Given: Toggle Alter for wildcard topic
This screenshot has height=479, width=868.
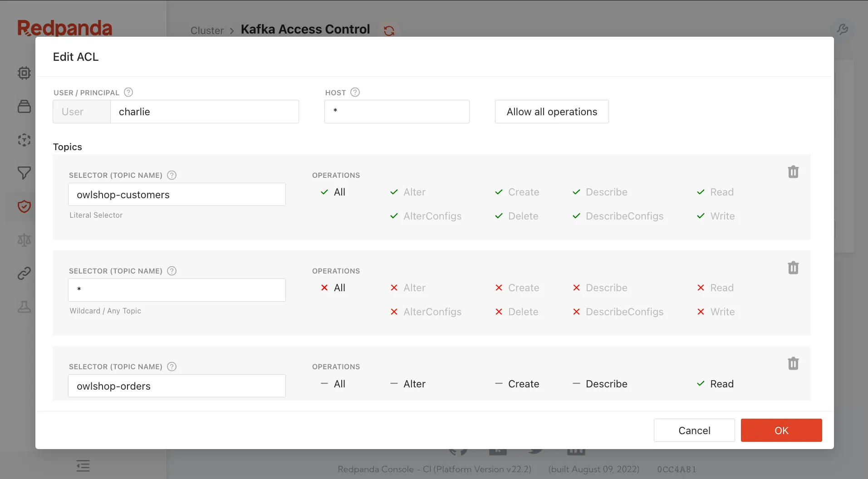Looking at the screenshot, I should pos(408,288).
